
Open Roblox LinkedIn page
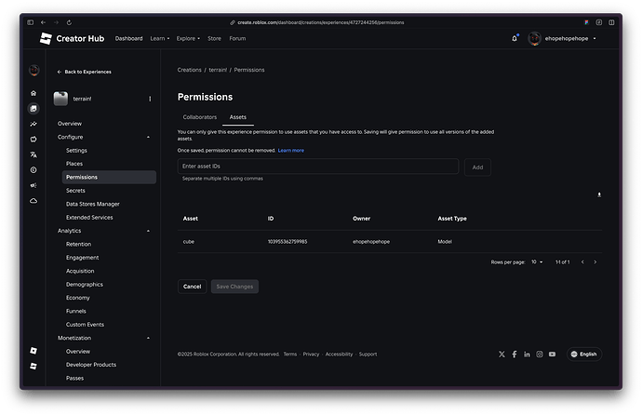pyautogui.click(x=527, y=354)
